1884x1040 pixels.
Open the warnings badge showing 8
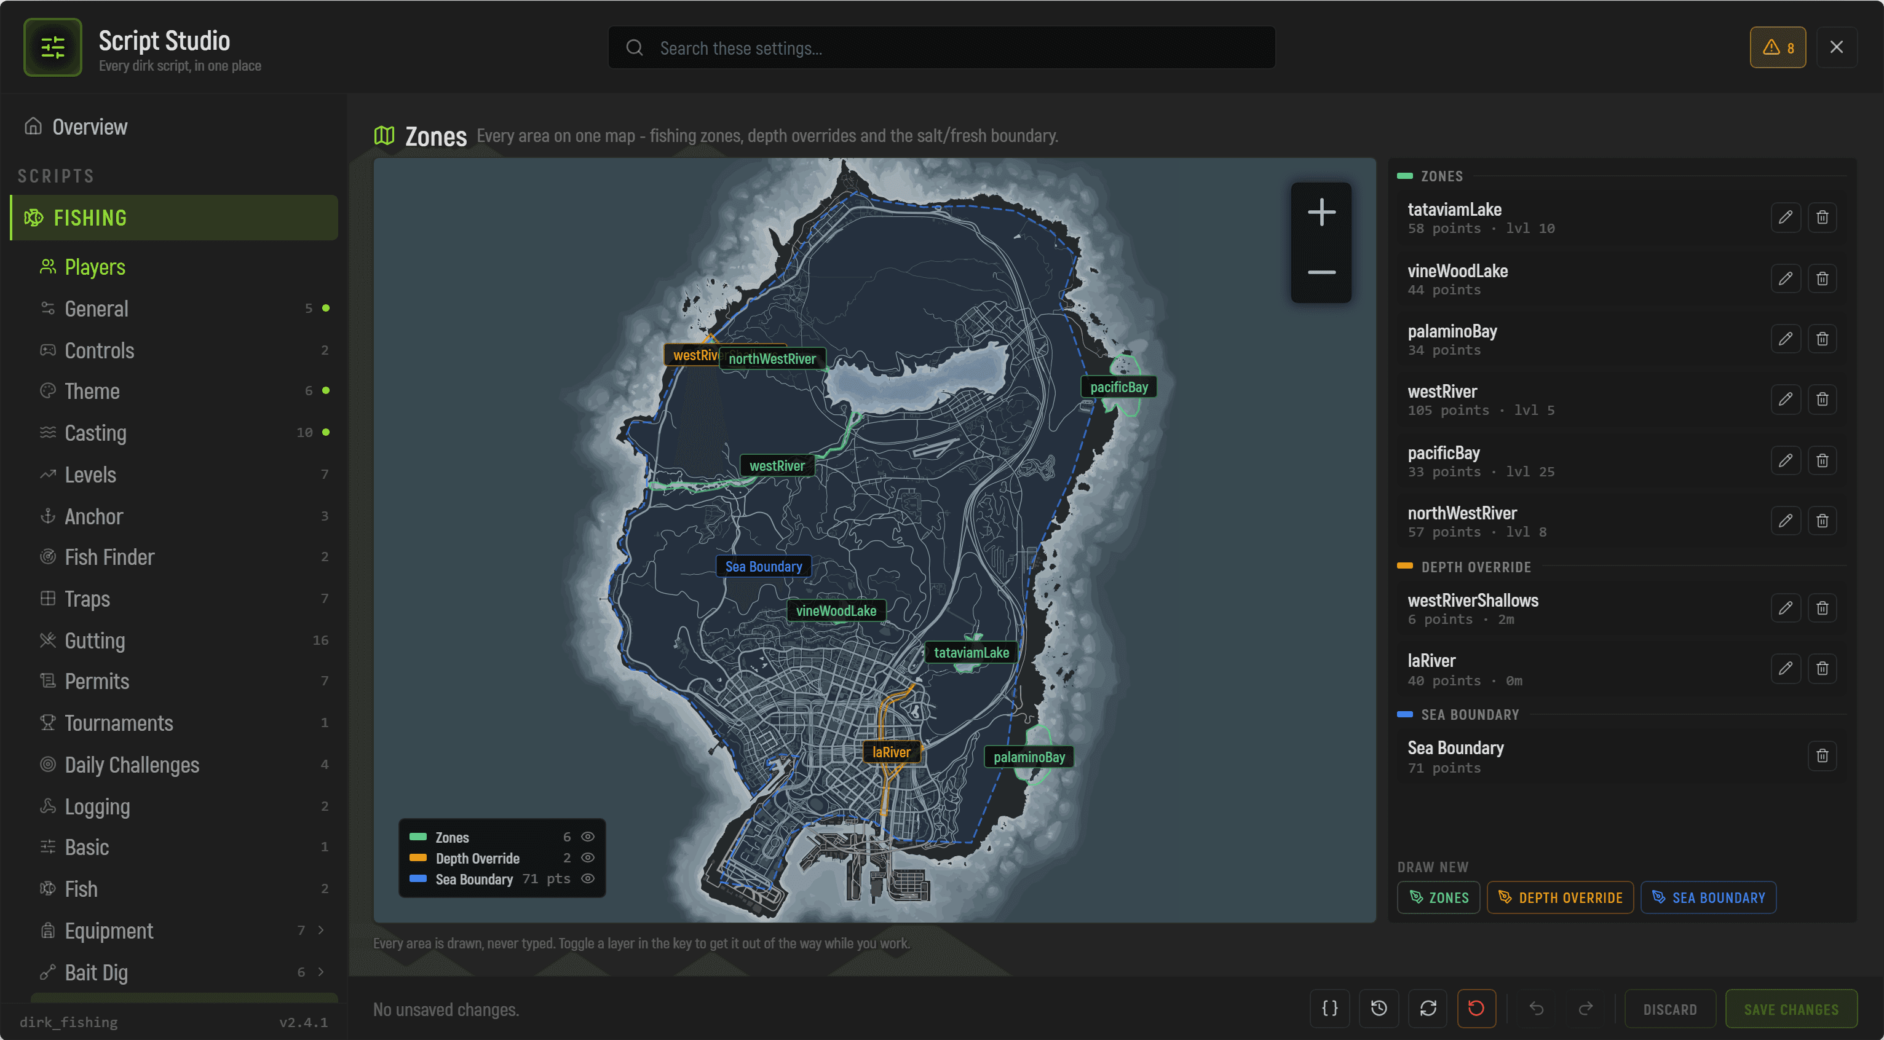[1777, 47]
